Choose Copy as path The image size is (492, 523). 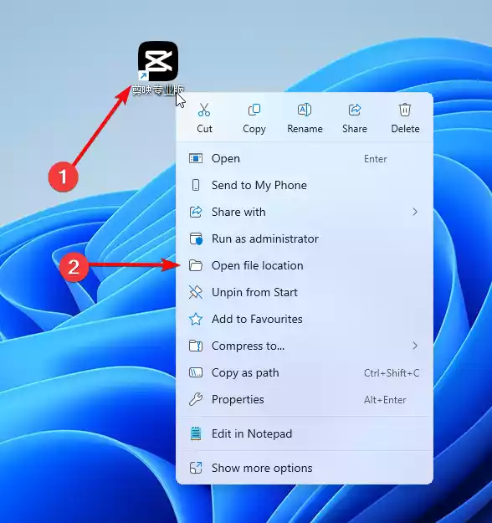click(x=305, y=372)
